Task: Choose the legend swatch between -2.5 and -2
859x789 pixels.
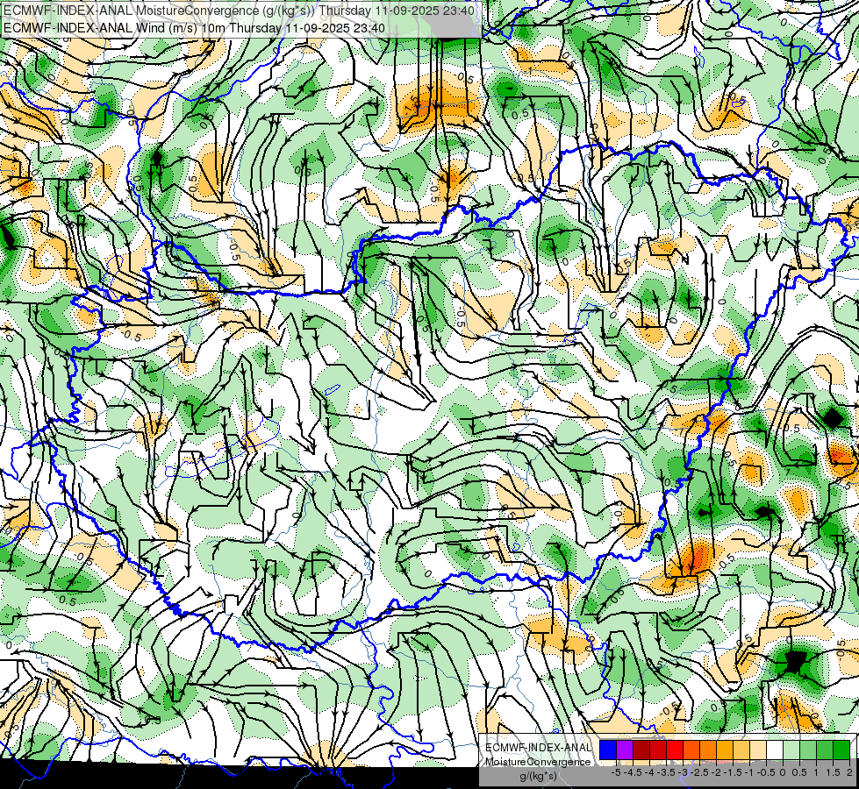Action: (x=708, y=750)
